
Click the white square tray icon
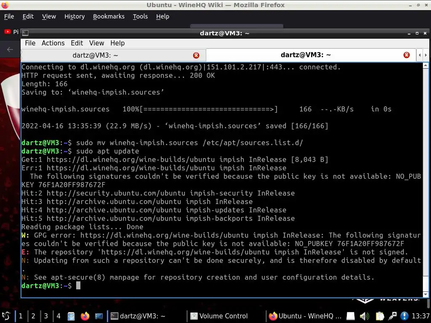[x=350, y=316]
